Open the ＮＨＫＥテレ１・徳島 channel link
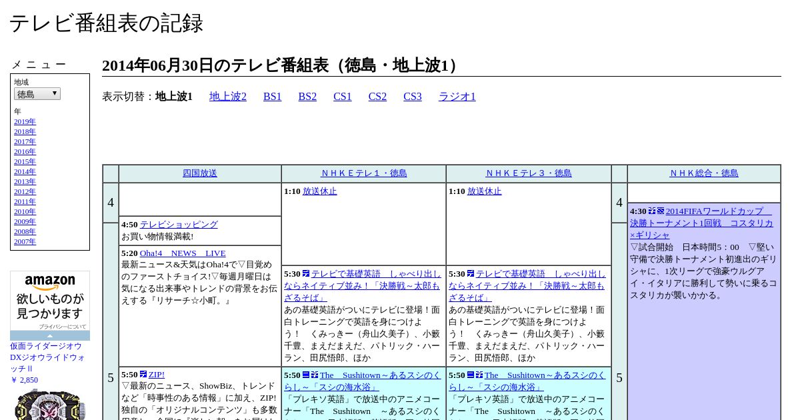This screenshot has height=420, width=800. click(364, 173)
